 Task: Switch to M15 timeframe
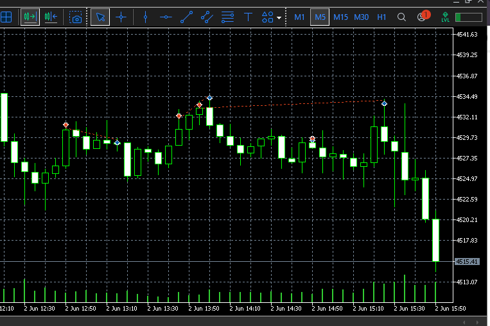coord(340,17)
